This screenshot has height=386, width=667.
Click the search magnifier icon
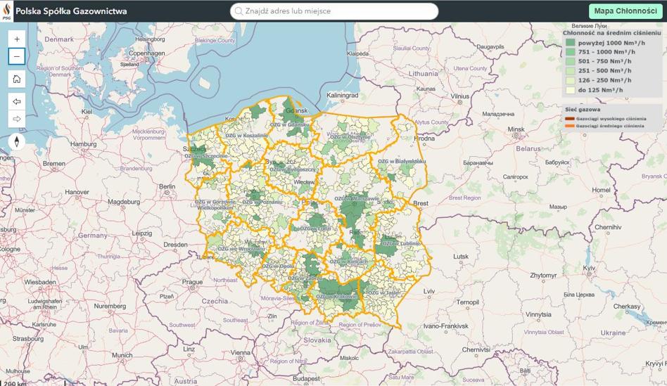[x=239, y=11]
